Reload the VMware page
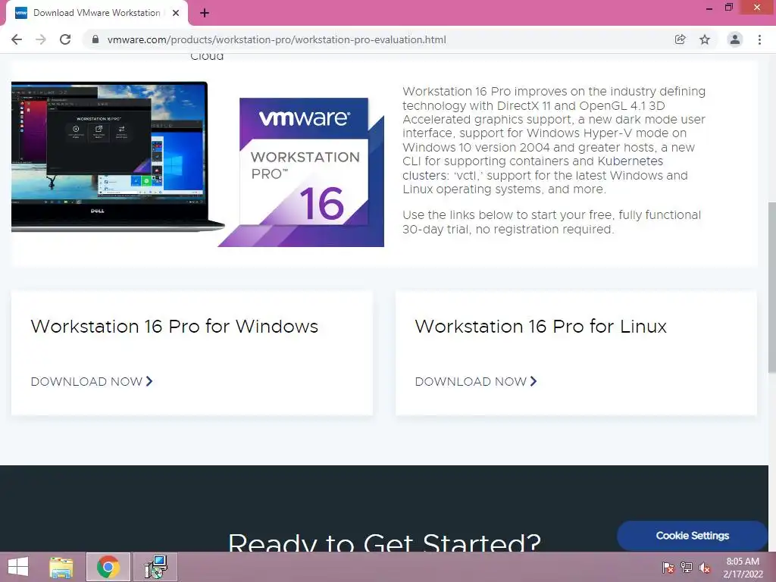 [x=65, y=39]
